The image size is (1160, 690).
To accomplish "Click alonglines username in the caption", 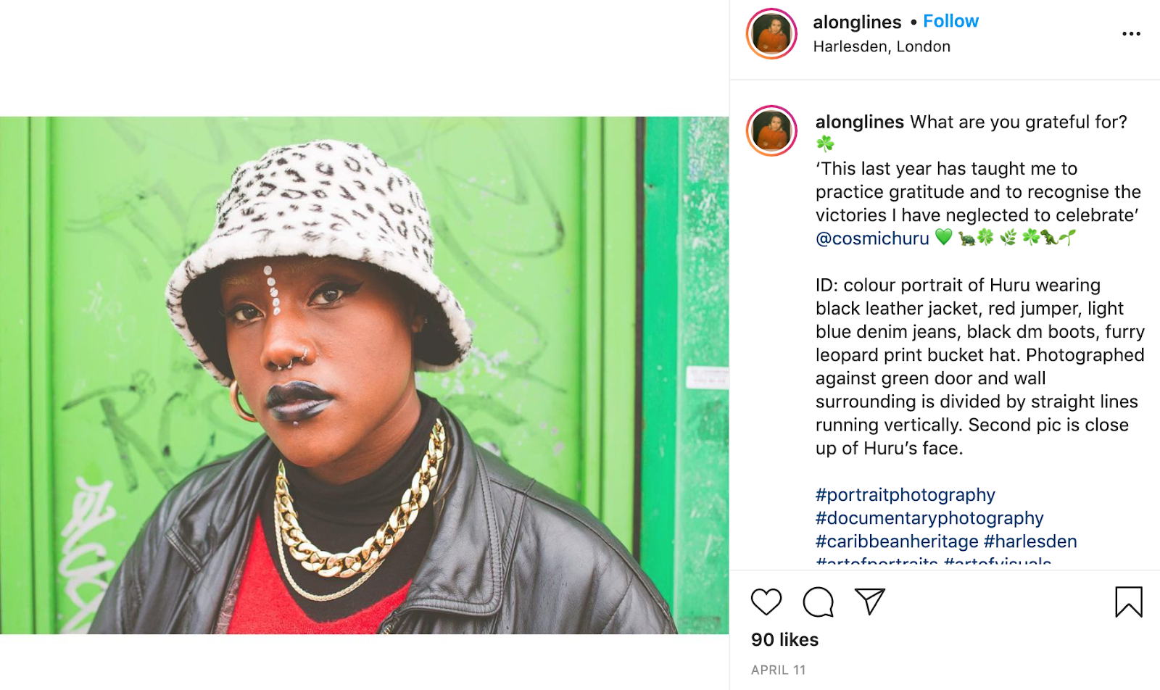I will point(860,122).
